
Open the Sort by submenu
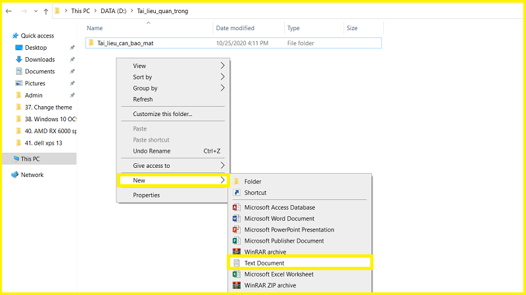173,77
